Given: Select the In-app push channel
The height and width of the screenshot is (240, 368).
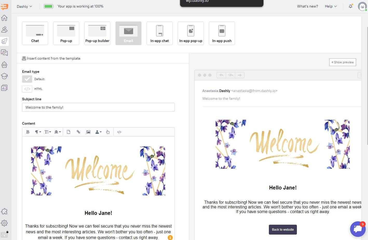Looking at the screenshot, I should tap(222, 33).
